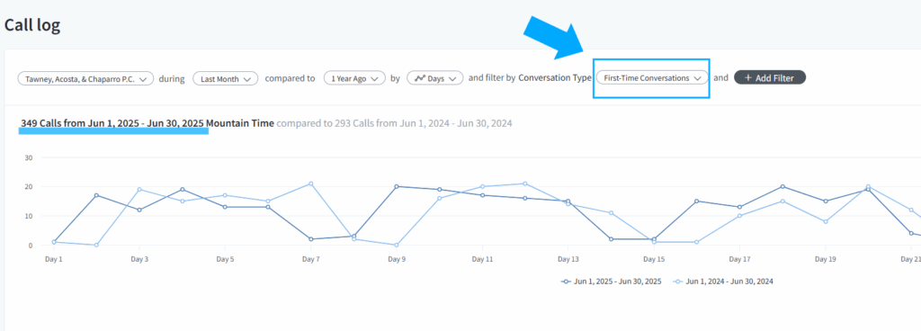Click the chevron arrow in 1 Year Ago pill
The width and height of the screenshot is (921, 331).
[x=375, y=78]
